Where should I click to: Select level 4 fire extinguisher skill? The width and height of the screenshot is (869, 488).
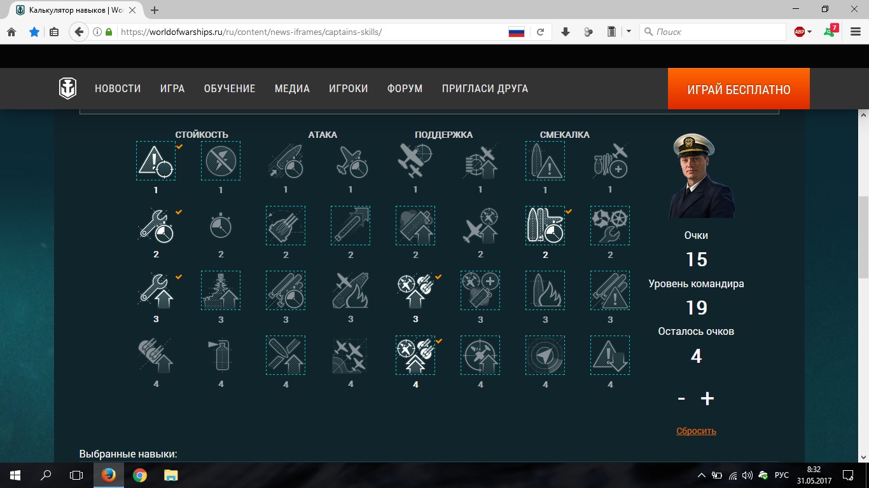[x=221, y=355]
